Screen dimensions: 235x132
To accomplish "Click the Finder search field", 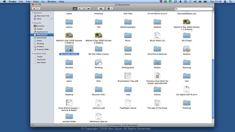I will (194, 9).
